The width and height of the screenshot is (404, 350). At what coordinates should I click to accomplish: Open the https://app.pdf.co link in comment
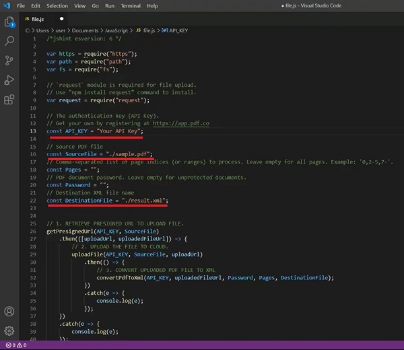(x=181, y=123)
